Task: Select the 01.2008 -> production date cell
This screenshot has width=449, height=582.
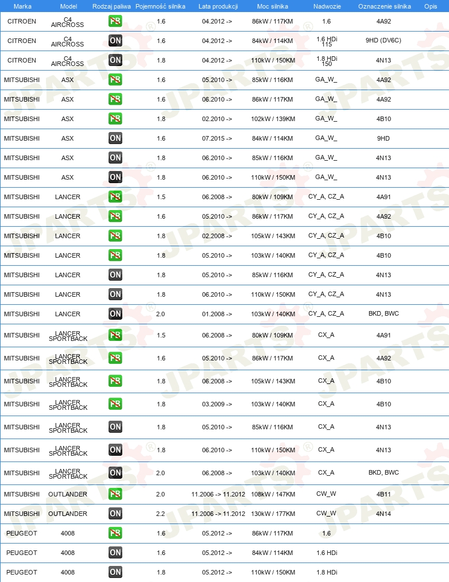Action: (x=217, y=314)
